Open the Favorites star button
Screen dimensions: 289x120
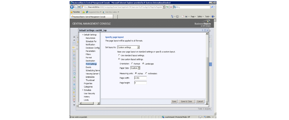click(x=75, y=12)
